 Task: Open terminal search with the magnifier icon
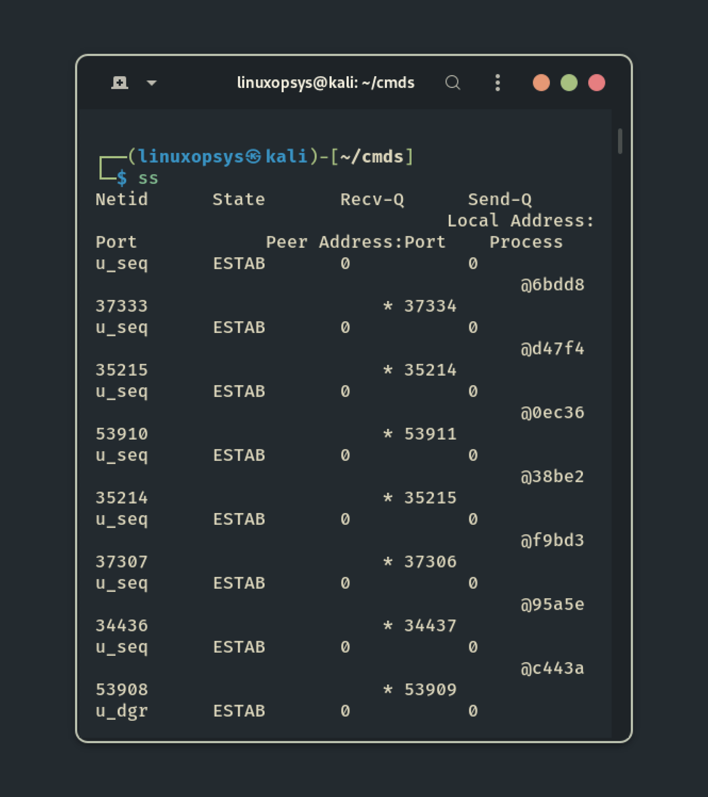point(453,83)
